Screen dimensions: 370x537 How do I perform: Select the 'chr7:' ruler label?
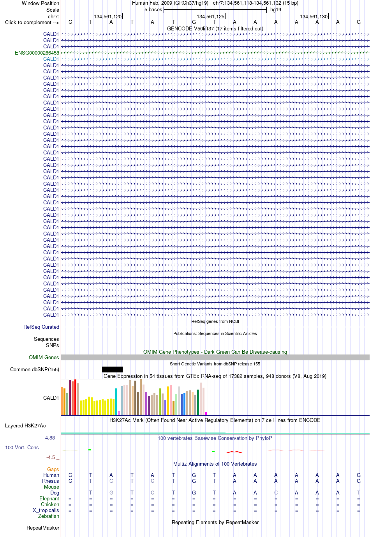(x=53, y=16)
